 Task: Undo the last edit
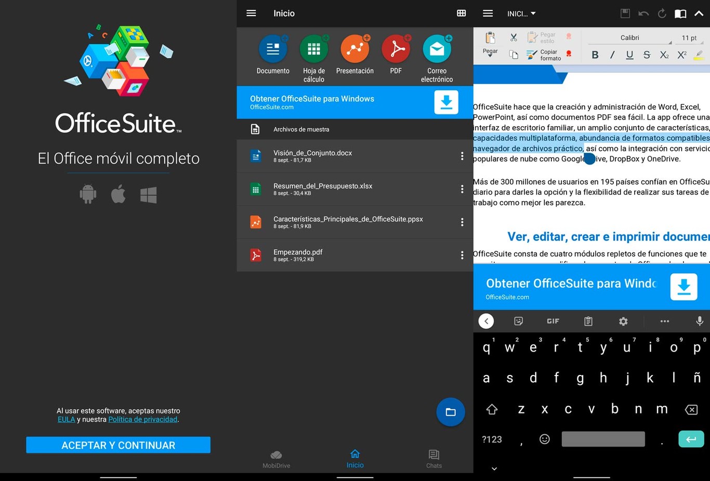click(x=643, y=14)
